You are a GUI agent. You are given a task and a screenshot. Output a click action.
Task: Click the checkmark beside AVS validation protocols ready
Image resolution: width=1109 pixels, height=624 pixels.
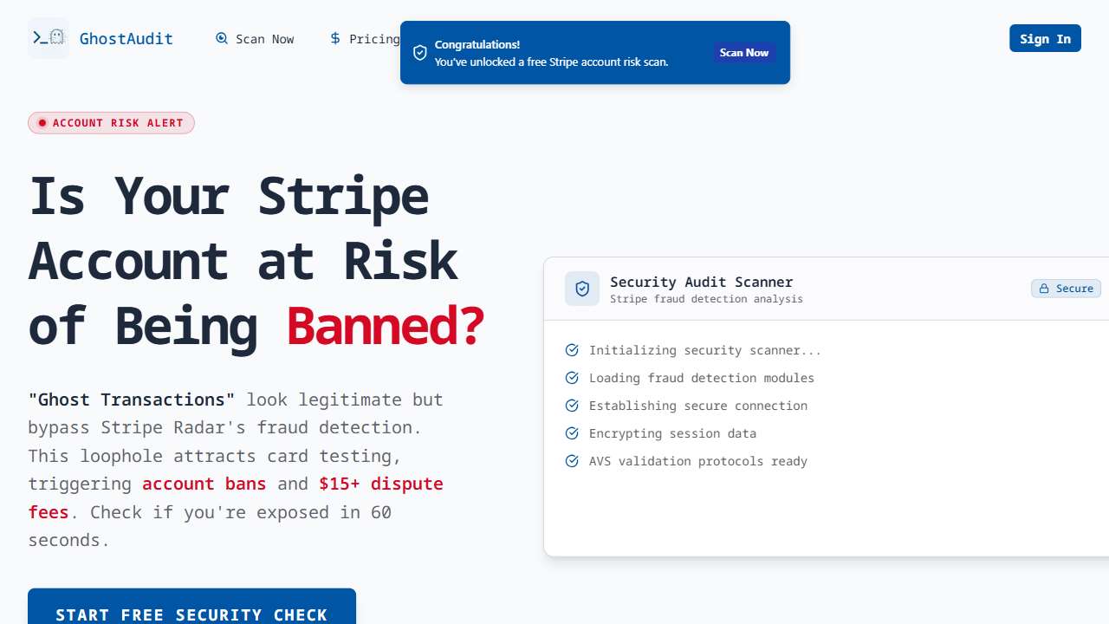click(x=572, y=461)
